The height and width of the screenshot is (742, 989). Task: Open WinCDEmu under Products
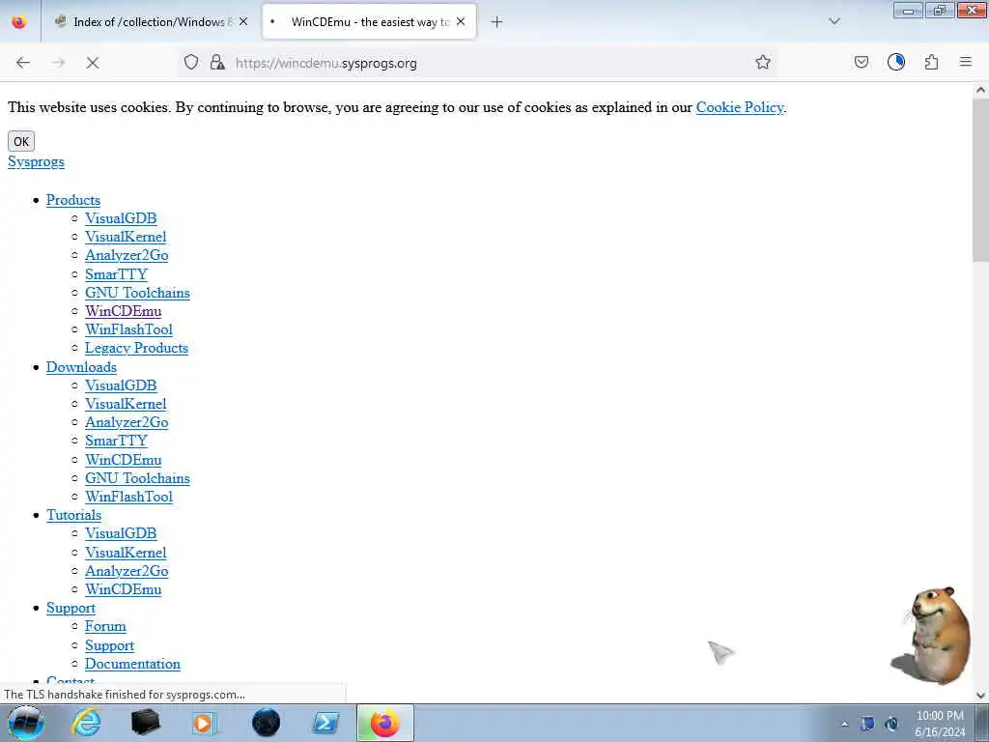click(123, 311)
